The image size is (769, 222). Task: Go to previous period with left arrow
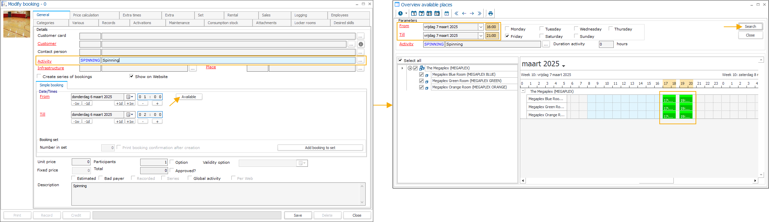pos(464,13)
